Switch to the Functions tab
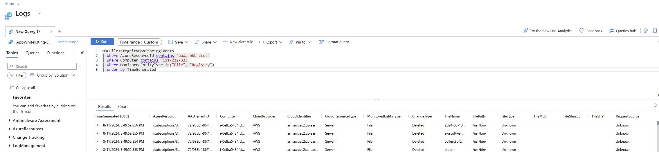The image size is (659, 152). tap(56, 53)
